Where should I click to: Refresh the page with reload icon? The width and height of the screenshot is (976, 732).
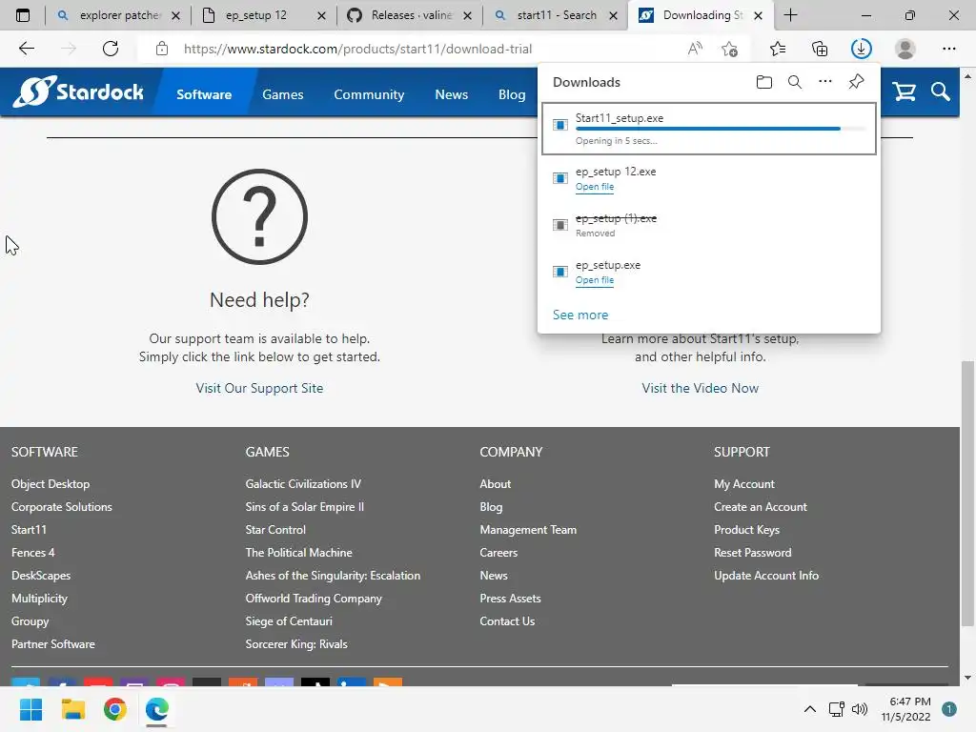click(x=111, y=49)
